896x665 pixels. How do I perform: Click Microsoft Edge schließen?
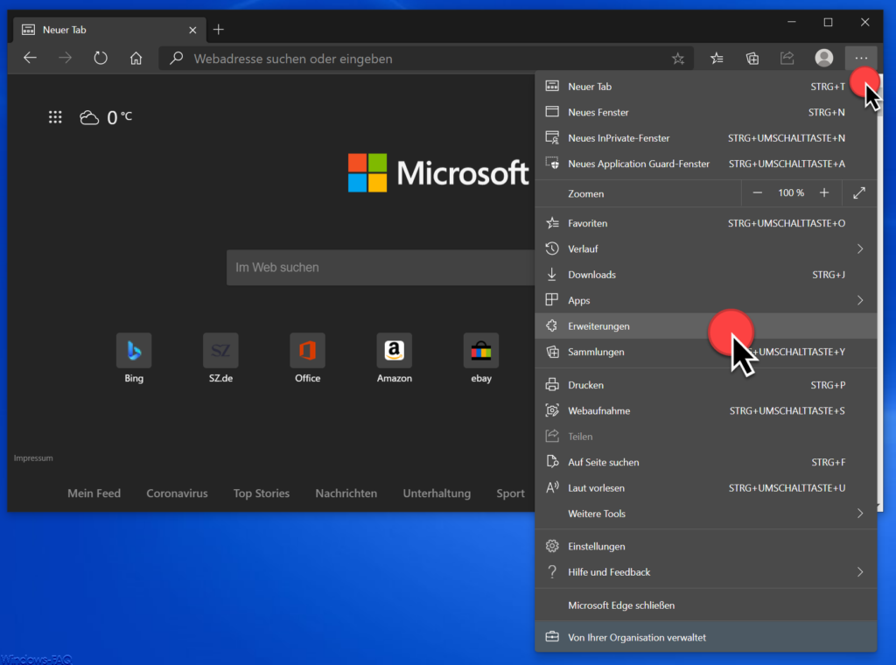(706, 605)
